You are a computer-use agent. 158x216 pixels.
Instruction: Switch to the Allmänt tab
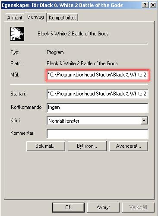coord(15,18)
